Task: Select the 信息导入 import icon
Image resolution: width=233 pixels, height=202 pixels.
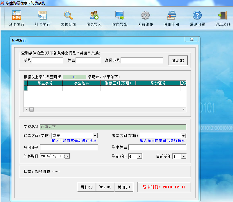Action: pos(94,15)
